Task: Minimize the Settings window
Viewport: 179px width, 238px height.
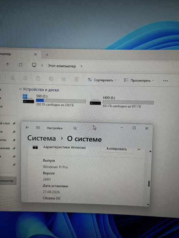Action: click(x=122, y=128)
